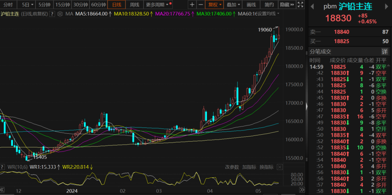
Task: Click the 分笔成交 section header
Action: tap(321, 52)
